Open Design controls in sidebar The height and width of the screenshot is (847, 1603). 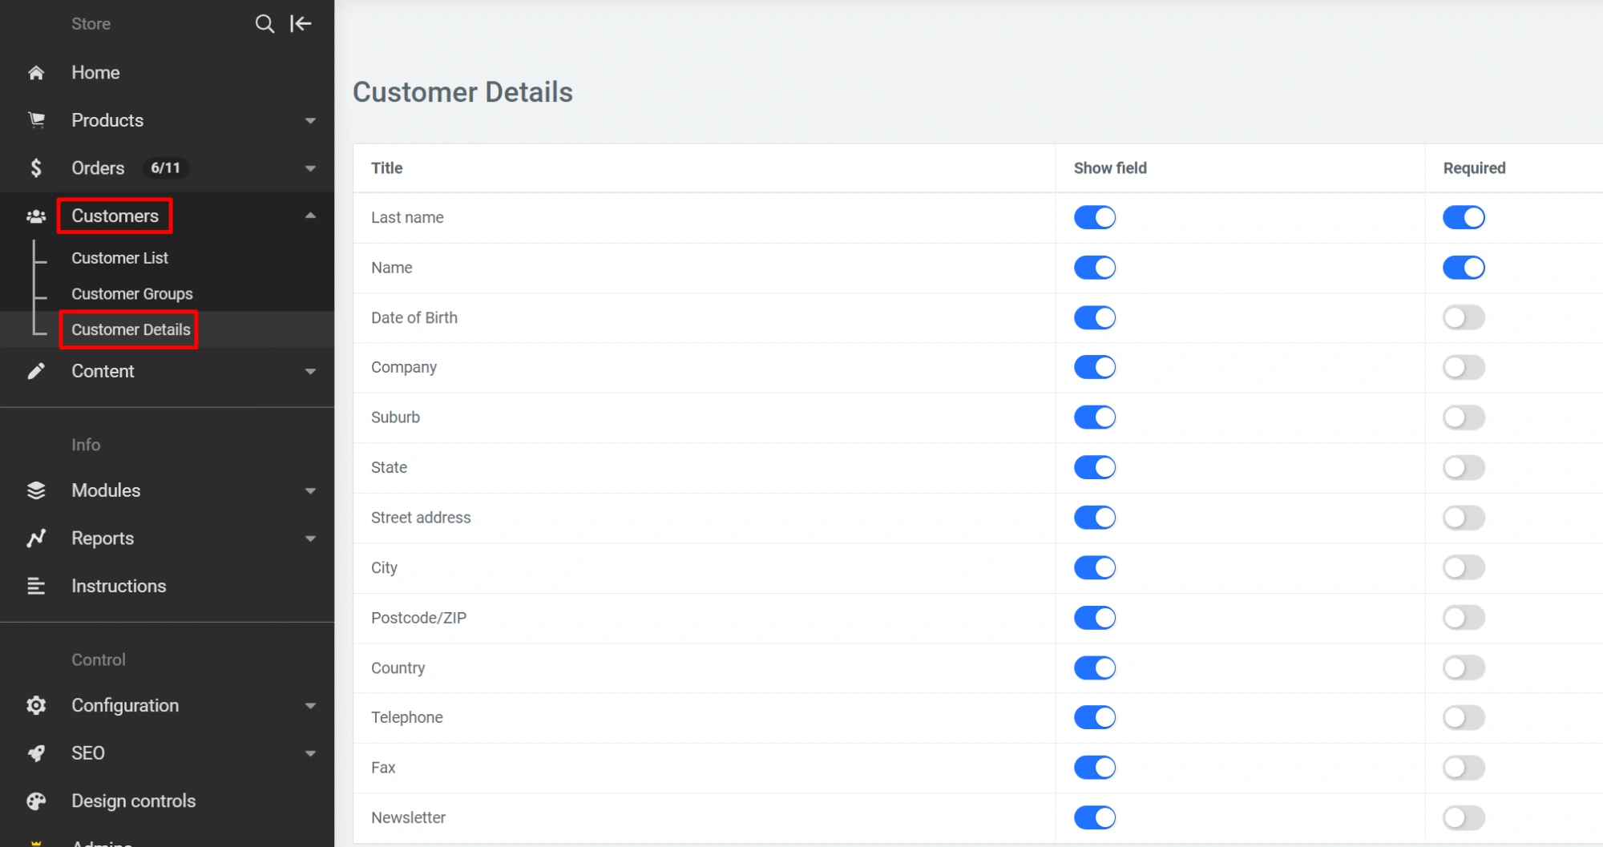tap(133, 801)
